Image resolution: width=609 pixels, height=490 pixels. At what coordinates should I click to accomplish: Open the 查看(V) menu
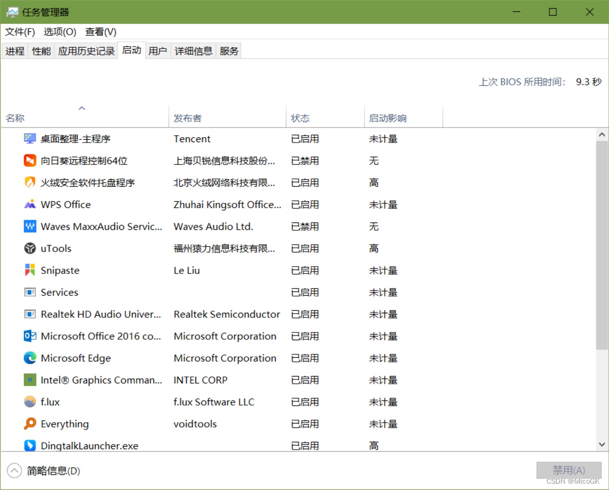click(100, 32)
